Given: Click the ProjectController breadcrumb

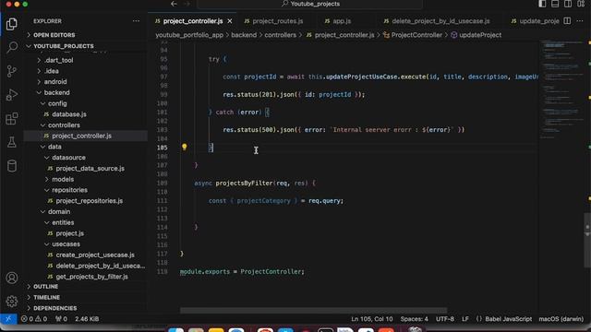Looking at the screenshot, I should [x=413, y=35].
